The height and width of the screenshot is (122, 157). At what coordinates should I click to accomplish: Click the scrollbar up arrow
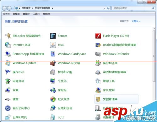[154, 29]
